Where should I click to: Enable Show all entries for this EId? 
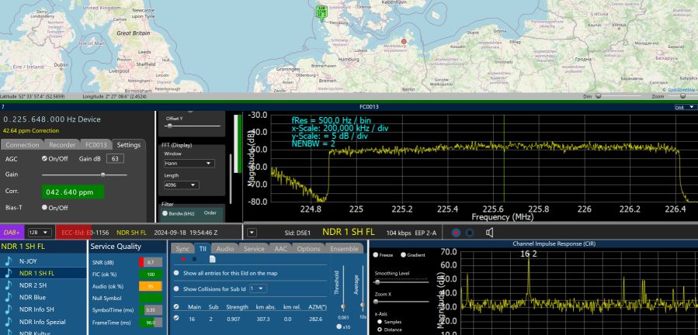pyautogui.click(x=175, y=273)
